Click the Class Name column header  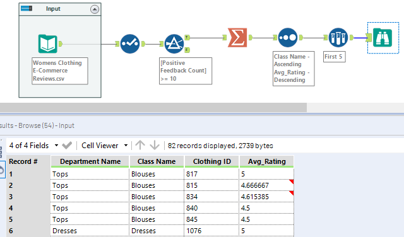click(157, 161)
